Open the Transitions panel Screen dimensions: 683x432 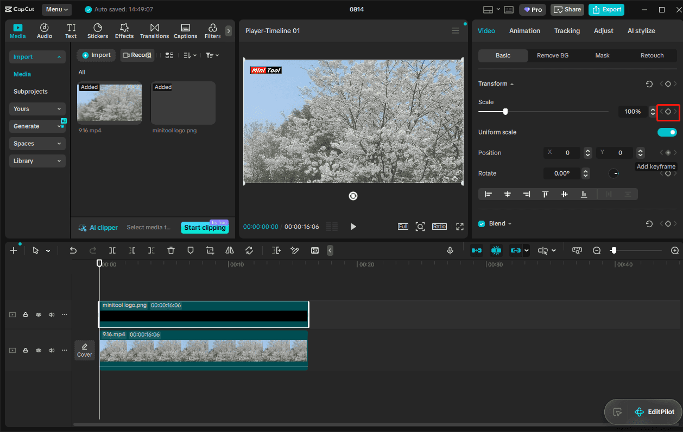click(x=155, y=31)
